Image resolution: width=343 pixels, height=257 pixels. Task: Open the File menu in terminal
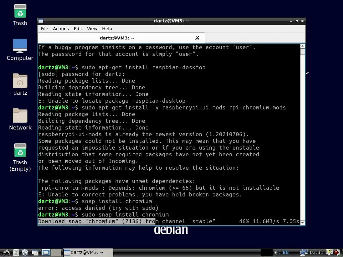(x=45, y=29)
